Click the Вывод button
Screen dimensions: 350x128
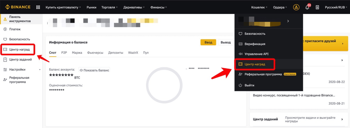226,42
